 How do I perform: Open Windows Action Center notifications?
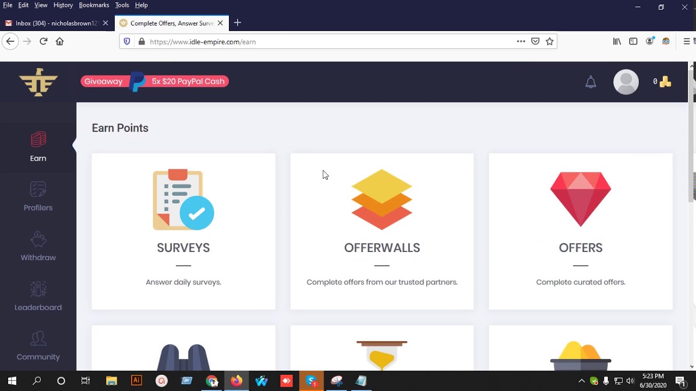(680, 381)
